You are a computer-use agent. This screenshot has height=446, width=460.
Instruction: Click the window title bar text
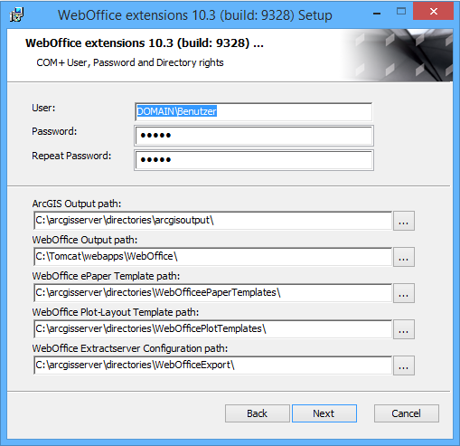tap(195, 15)
